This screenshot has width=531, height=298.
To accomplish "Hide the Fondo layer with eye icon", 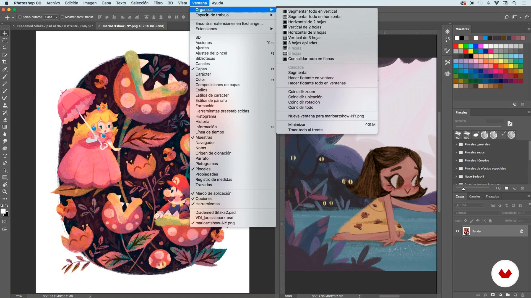I will coord(457,231).
